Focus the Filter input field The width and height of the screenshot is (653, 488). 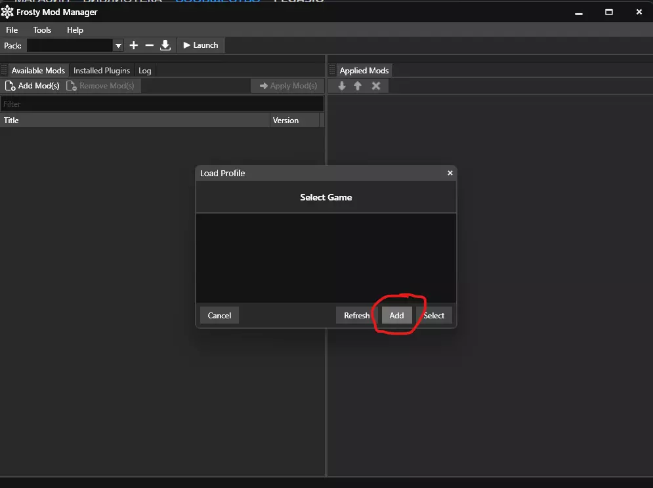pos(162,104)
